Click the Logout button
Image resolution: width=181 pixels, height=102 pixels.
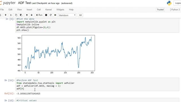pos(177,3)
